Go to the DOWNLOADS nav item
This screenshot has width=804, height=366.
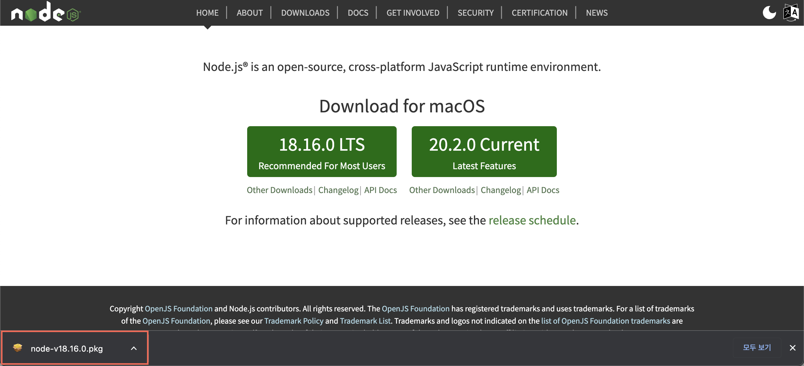point(305,13)
